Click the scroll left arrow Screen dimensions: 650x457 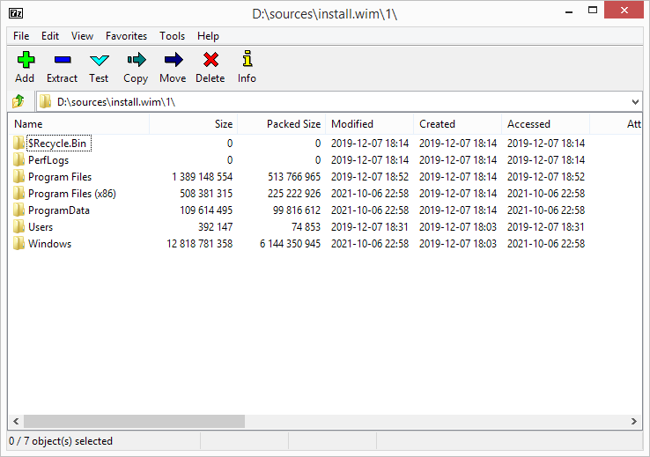[16, 421]
